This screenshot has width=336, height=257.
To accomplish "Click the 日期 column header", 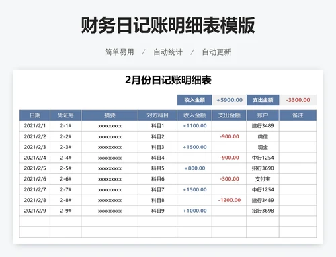I will click(35, 115).
